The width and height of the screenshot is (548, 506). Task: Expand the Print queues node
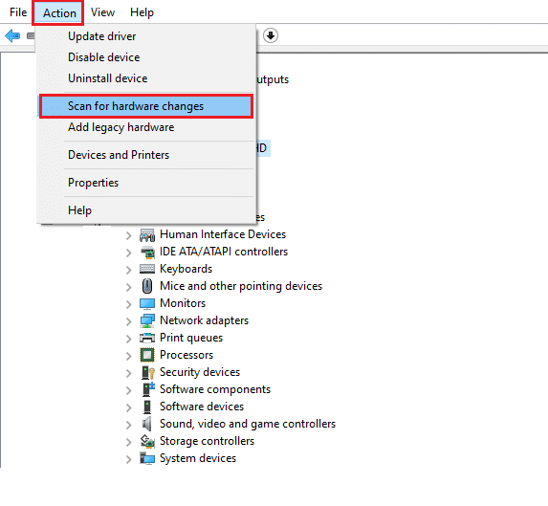click(128, 339)
